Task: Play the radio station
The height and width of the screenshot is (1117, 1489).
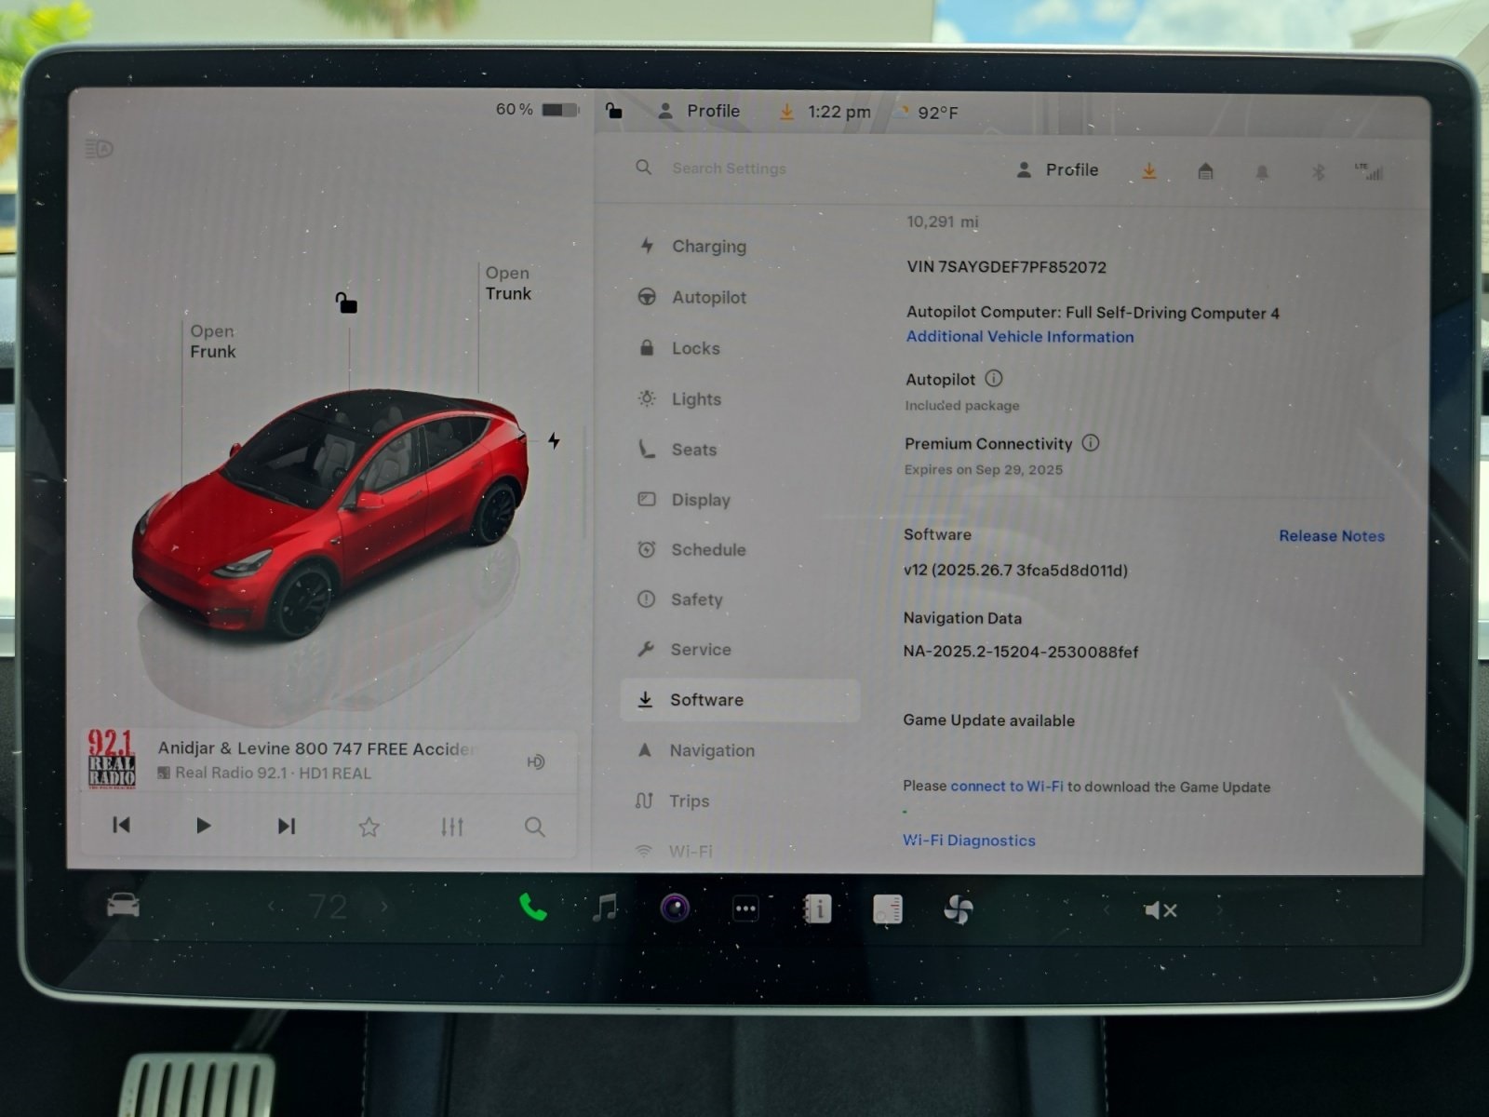Action: tap(203, 826)
